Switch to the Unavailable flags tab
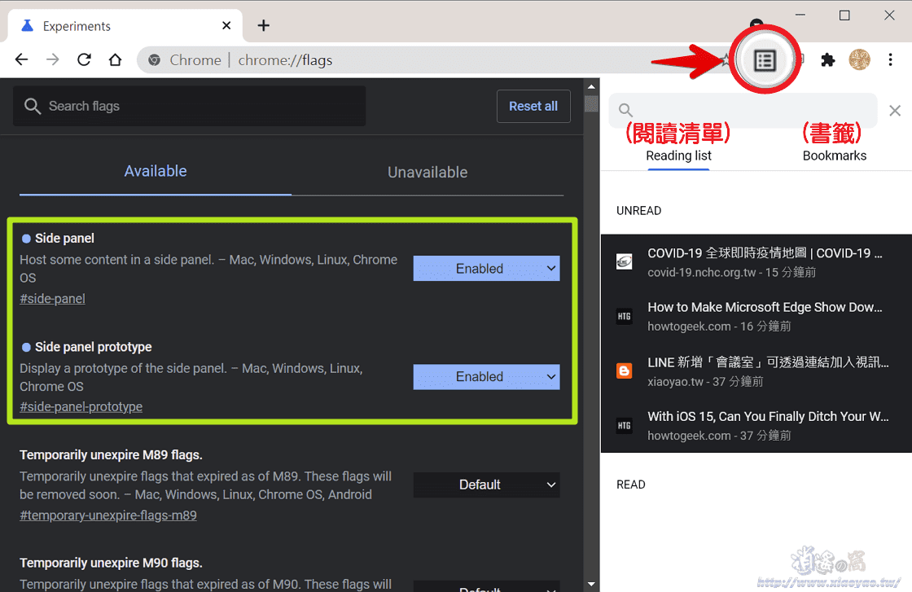The height and width of the screenshot is (592, 912). [427, 172]
